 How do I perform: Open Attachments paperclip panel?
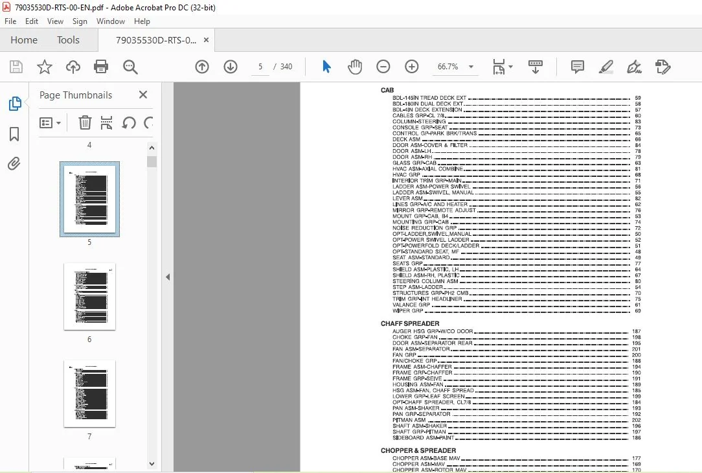click(x=14, y=163)
